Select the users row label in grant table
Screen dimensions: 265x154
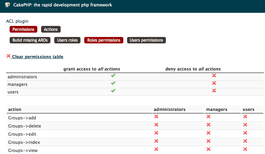pyautogui.click(x=13, y=92)
